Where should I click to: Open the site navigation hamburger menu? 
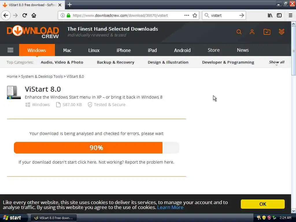(10, 50)
